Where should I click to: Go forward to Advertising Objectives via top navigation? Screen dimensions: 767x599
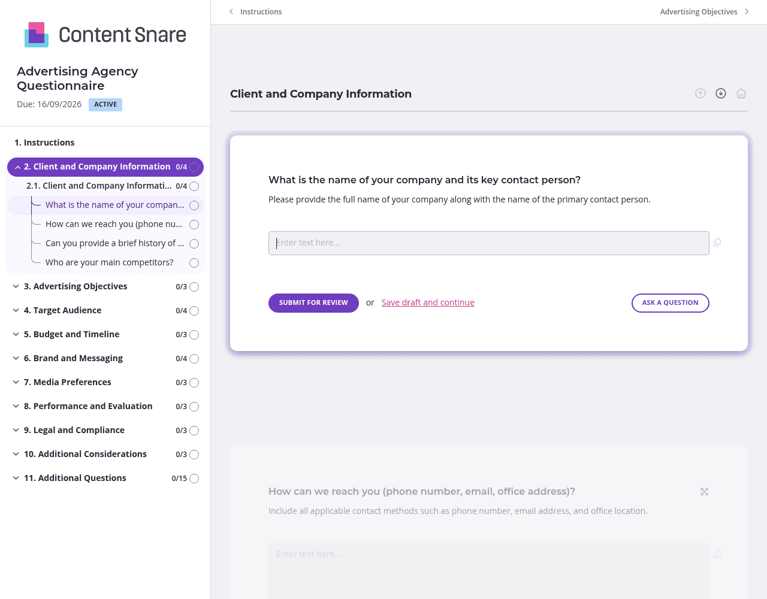[x=699, y=11]
